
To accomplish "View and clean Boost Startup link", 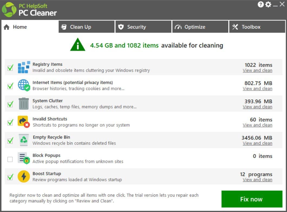I will pyautogui.click(x=257, y=180).
